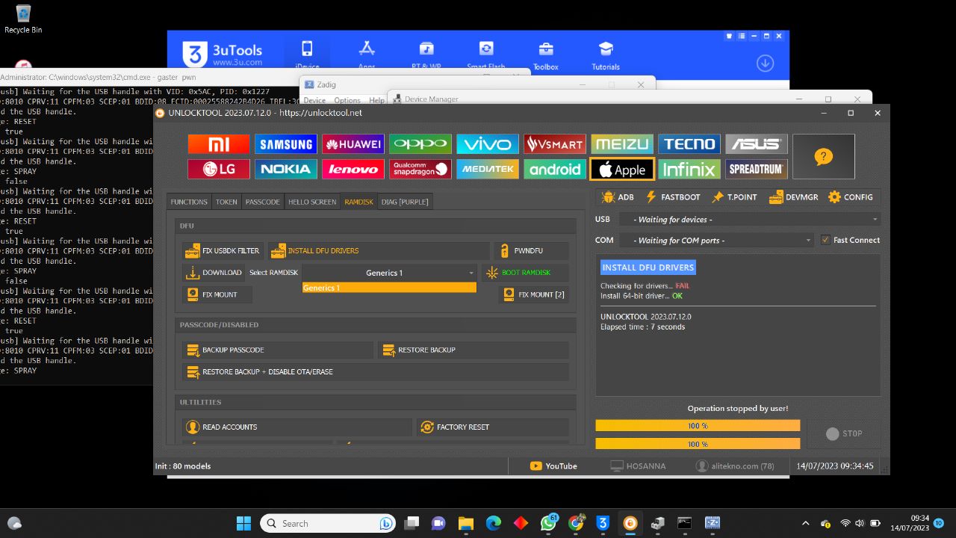Select the Apple brand tile
956x538 pixels.
pos(622,169)
